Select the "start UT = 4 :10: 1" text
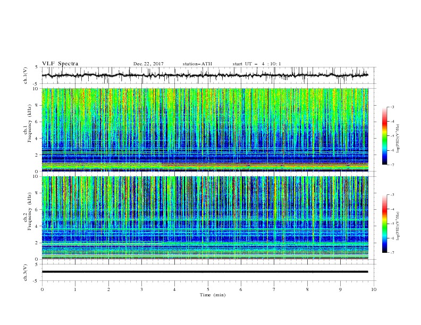421x325 pixels. 257,64
